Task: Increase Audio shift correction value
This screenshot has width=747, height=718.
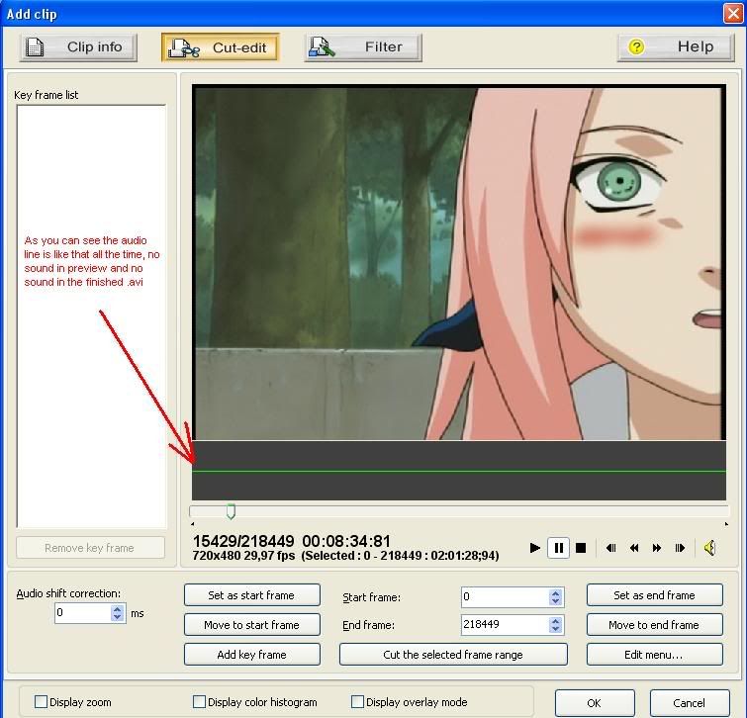Action: coord(117,609)
